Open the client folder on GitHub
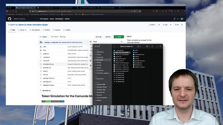 pyautogui.click(x=45, y=47)
